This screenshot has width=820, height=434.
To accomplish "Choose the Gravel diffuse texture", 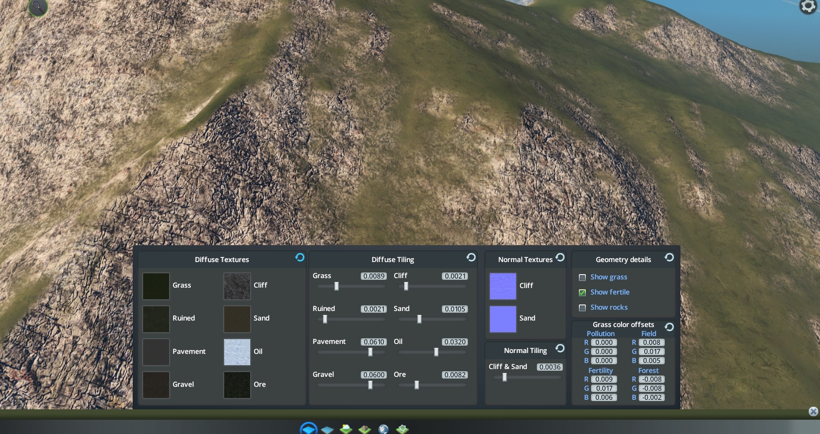I will point(156,385).
